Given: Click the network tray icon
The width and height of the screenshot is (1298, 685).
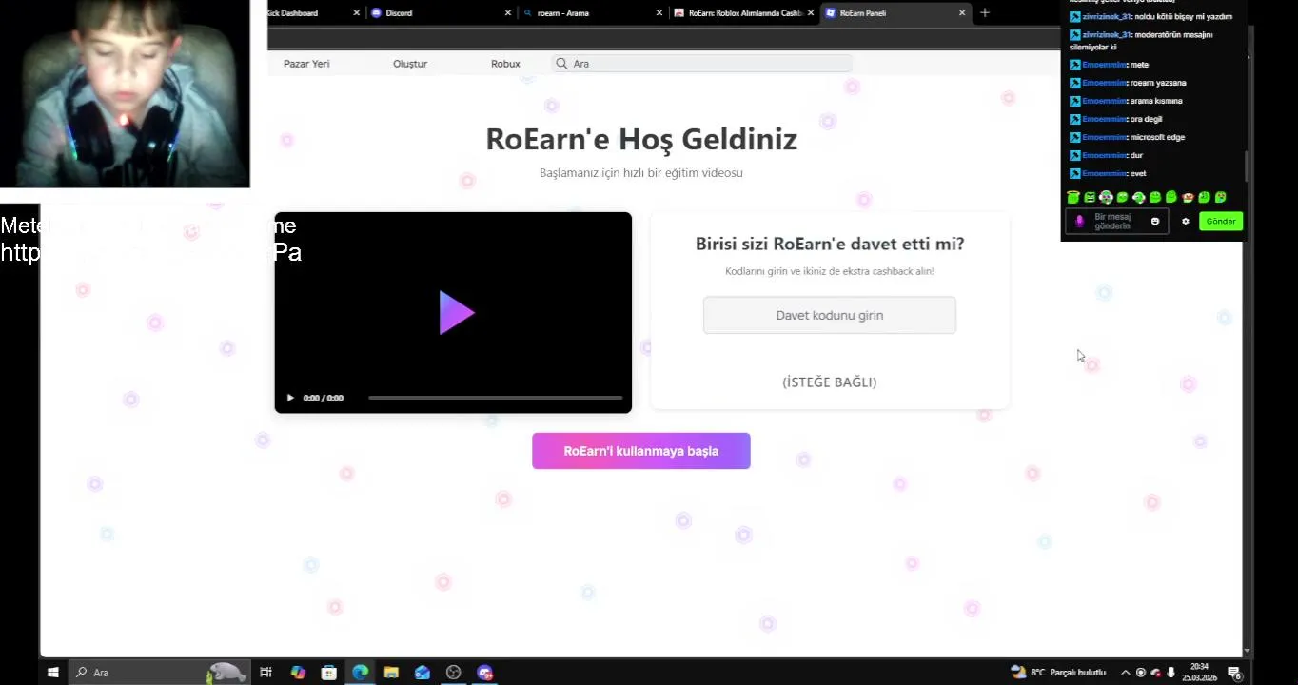Looking at the screenshot, I should 1156,673.
